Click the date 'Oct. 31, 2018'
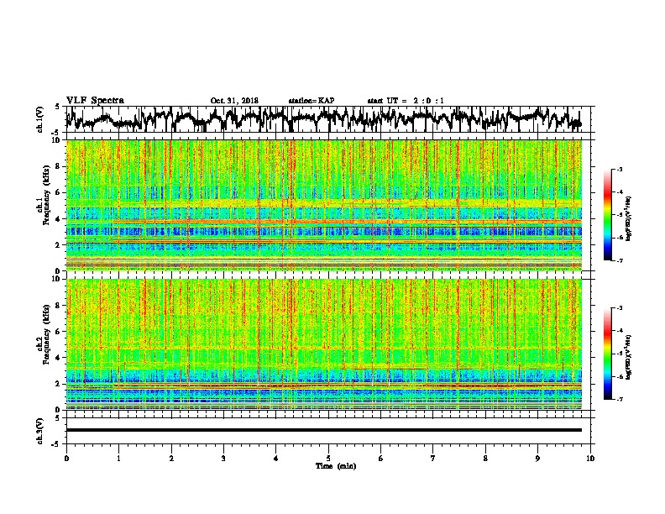The image size is (665, 514). pyautogui.click(x=234, y=101)
